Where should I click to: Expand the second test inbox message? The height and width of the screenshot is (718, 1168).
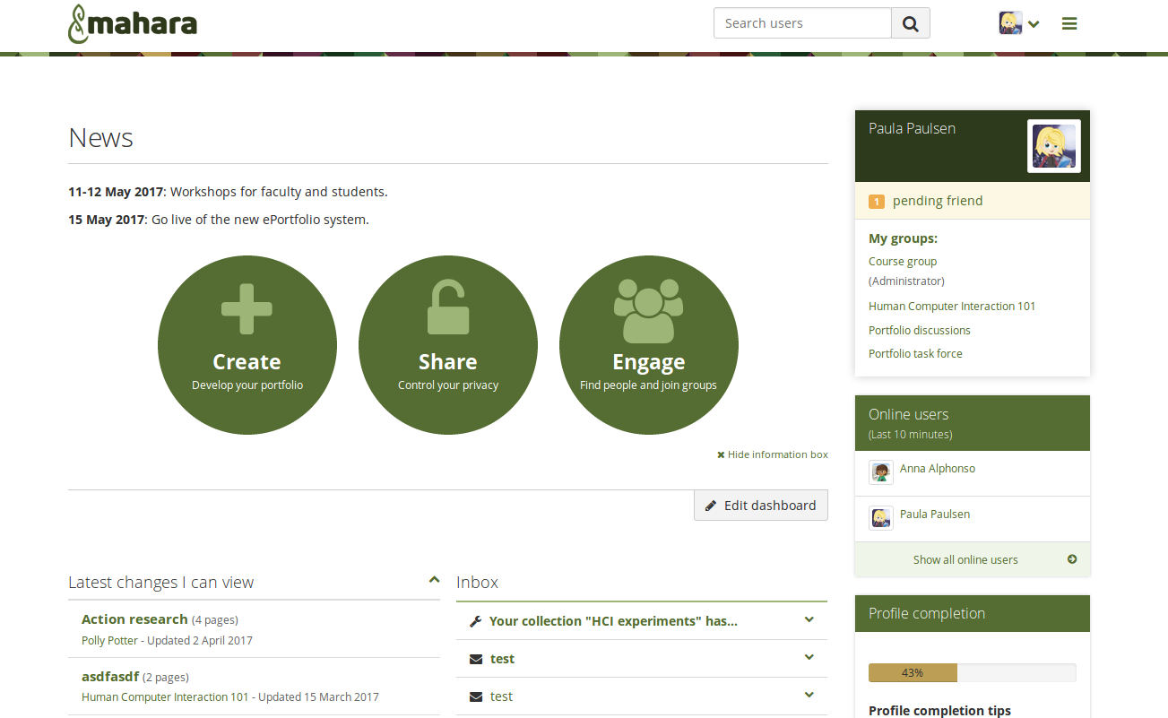pyautogui.click(x=809, y=695)
